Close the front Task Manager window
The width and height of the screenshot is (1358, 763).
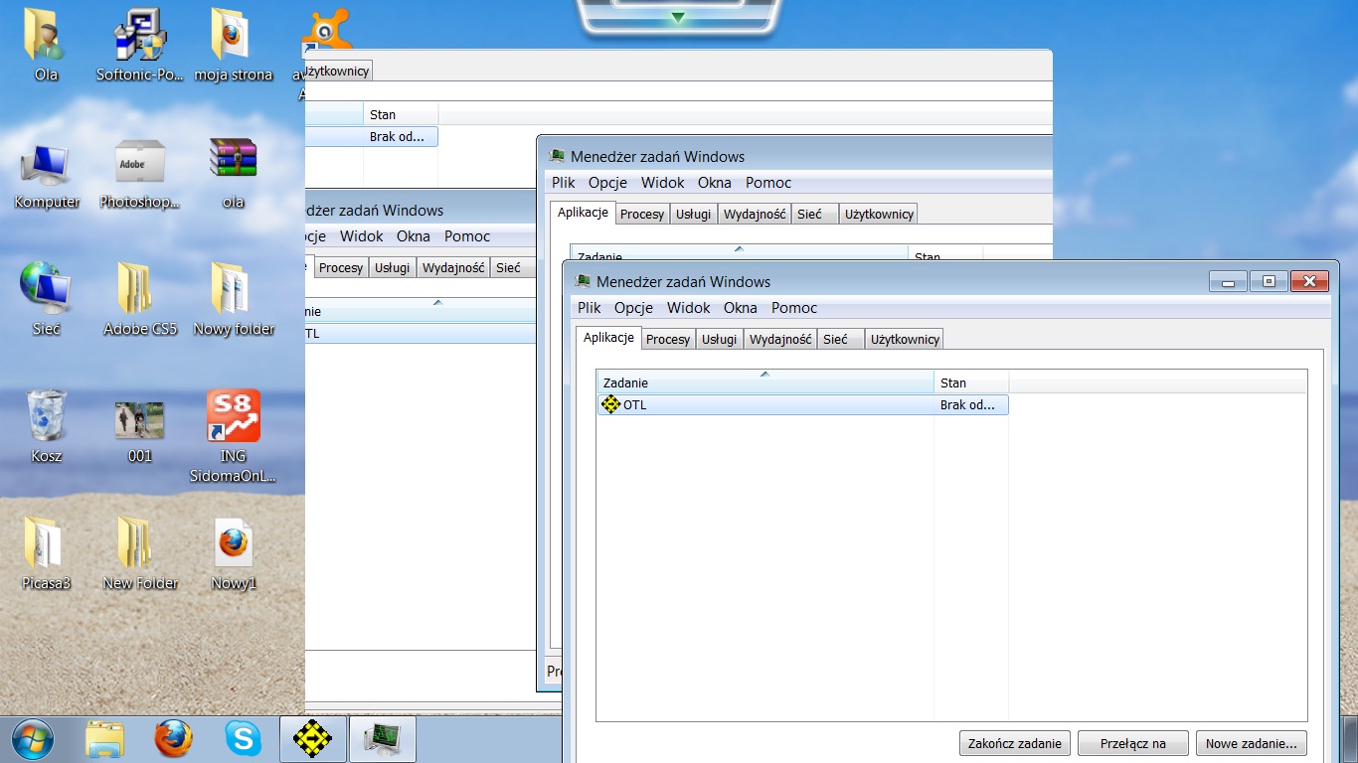coord(1309,281)
